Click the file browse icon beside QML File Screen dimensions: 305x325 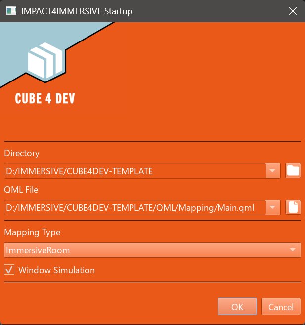[x=293, y=207]
